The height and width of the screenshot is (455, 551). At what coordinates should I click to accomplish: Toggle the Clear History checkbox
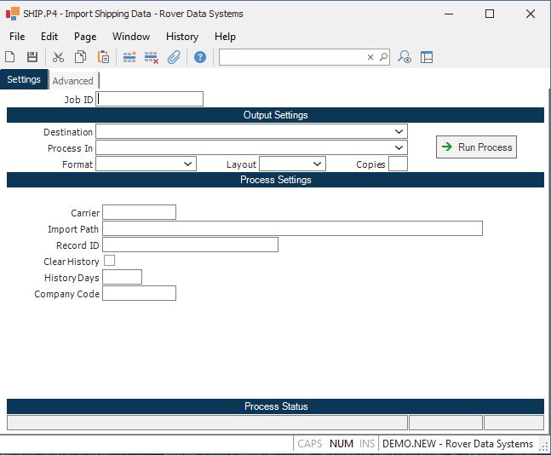coord(109,261)
